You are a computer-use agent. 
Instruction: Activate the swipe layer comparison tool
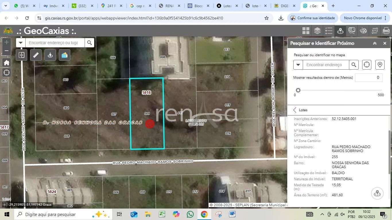click(22, 55)
